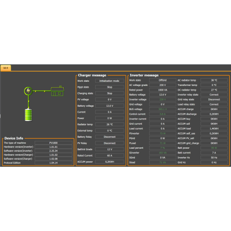Click the Mppt state Stop field
The width and height of the screenshot is (231, 231).
click(x=109, y=87)
